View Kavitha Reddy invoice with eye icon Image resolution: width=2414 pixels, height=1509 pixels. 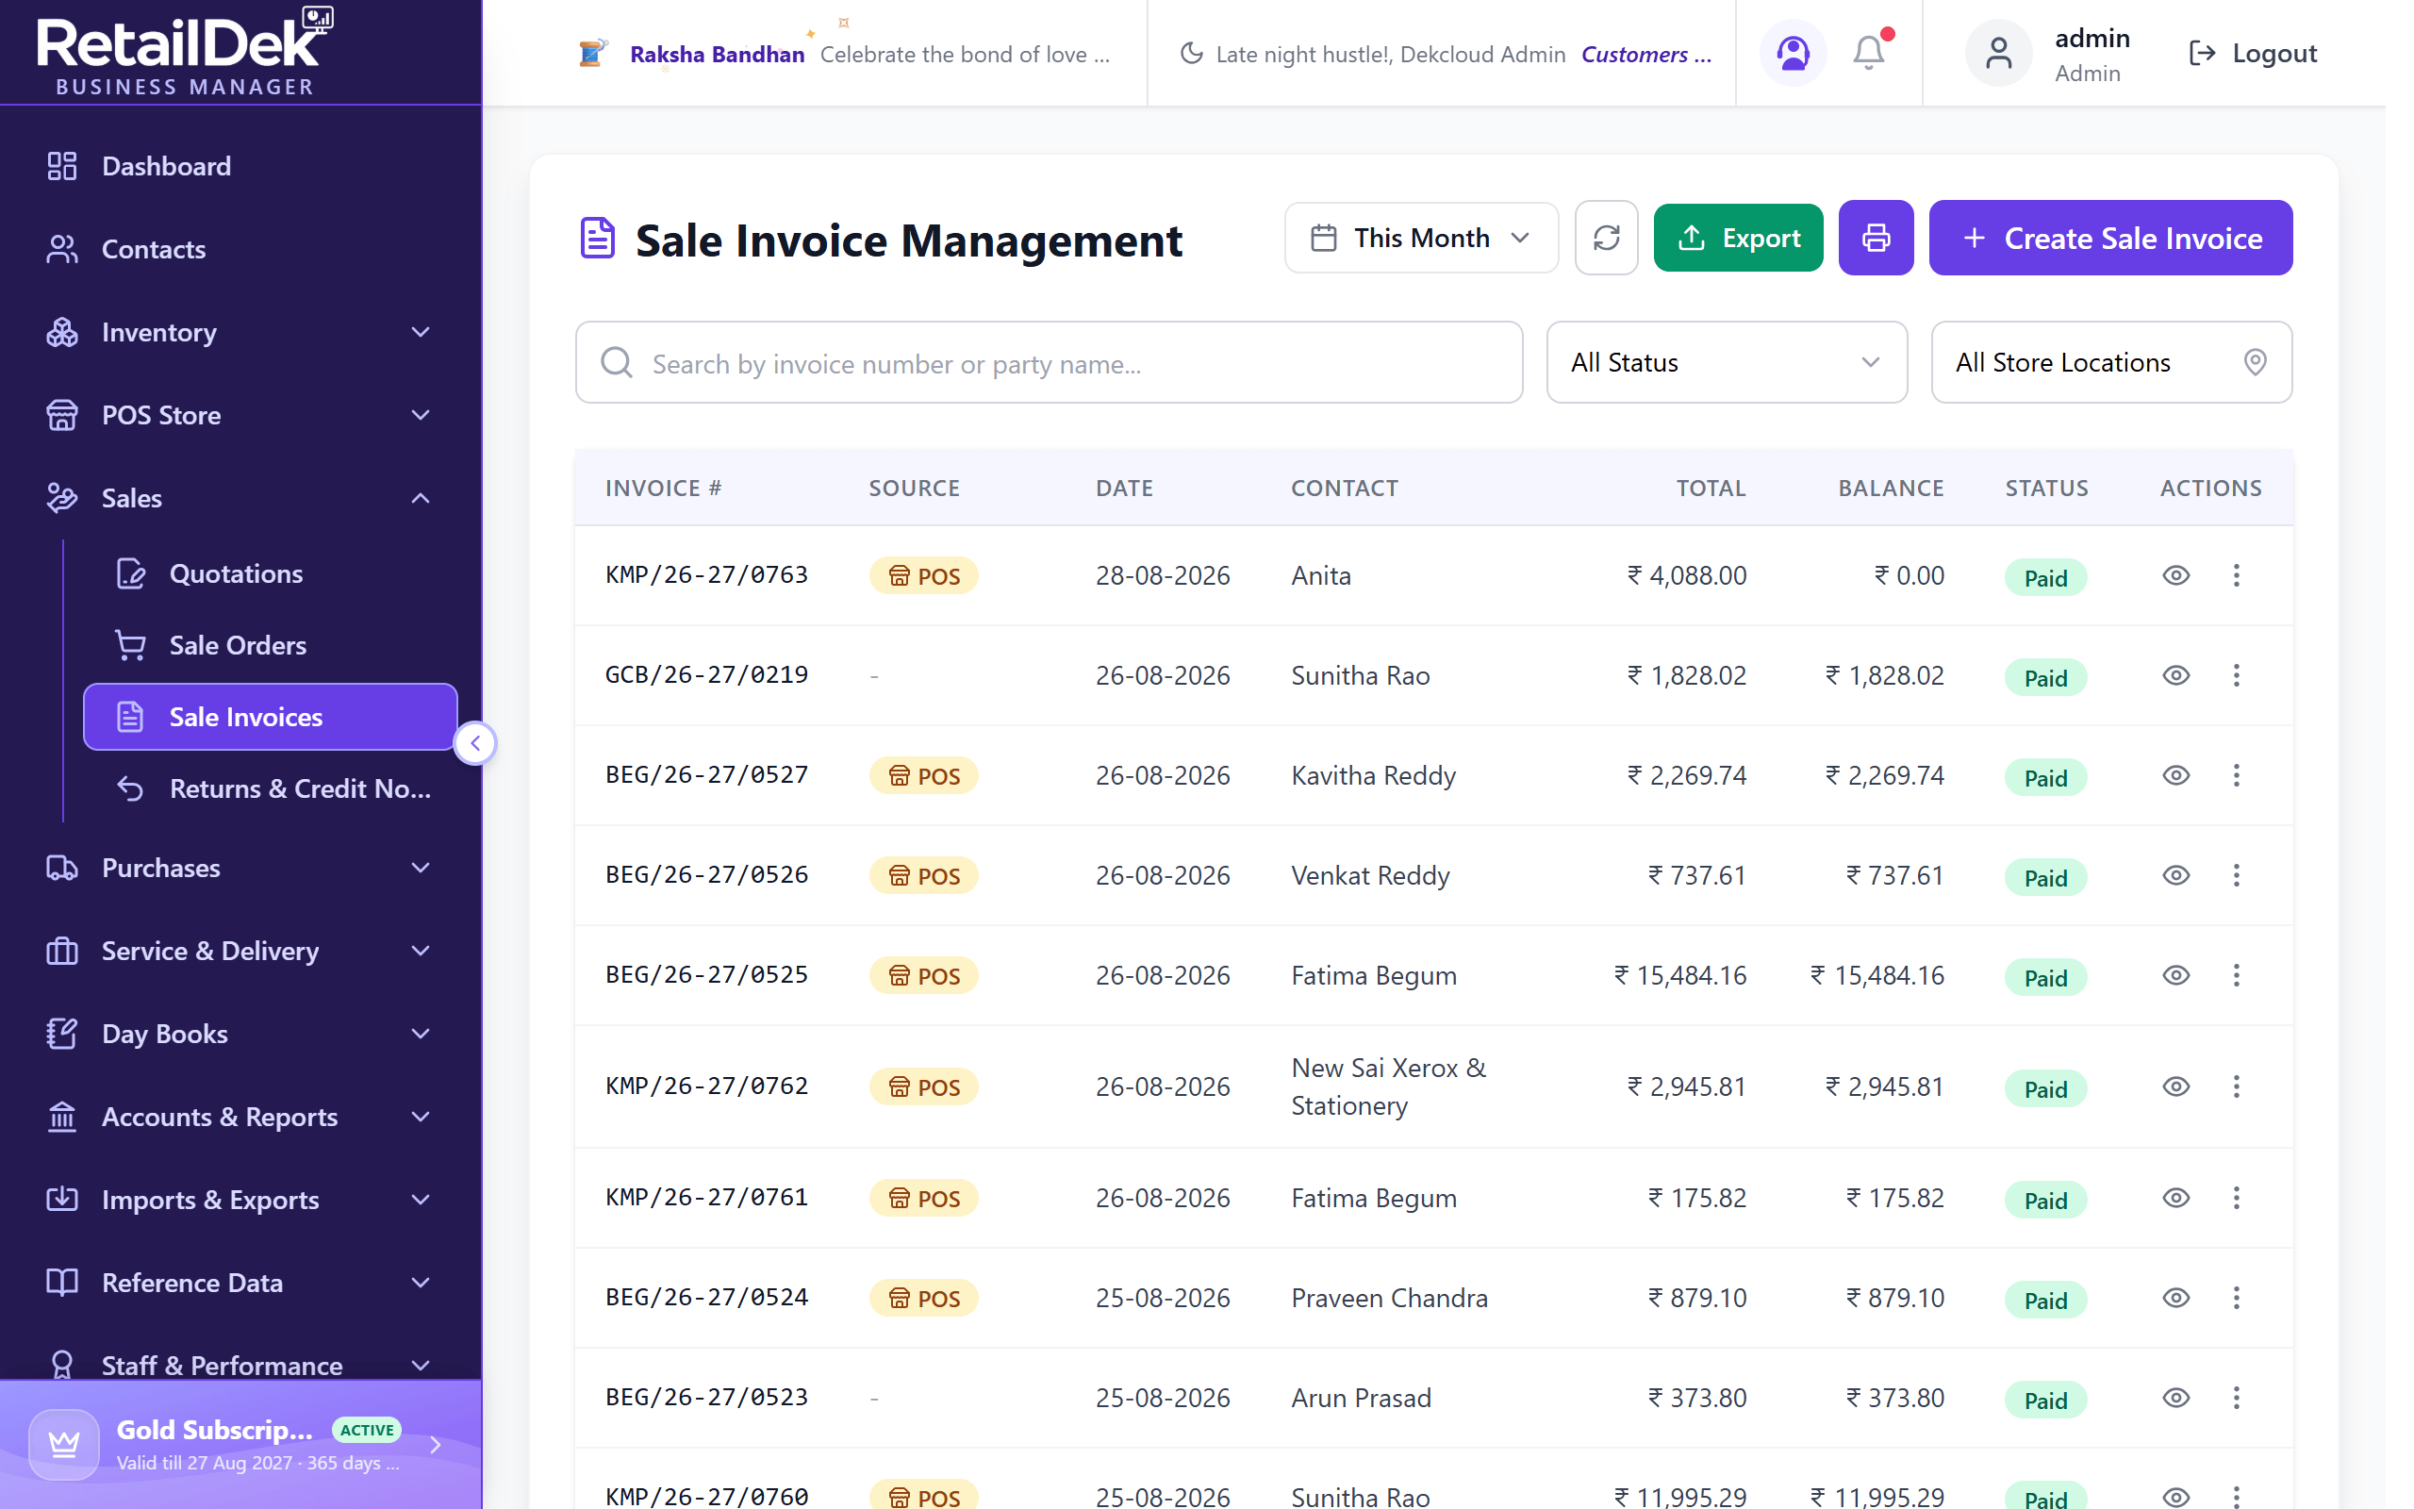(2175, 775)
